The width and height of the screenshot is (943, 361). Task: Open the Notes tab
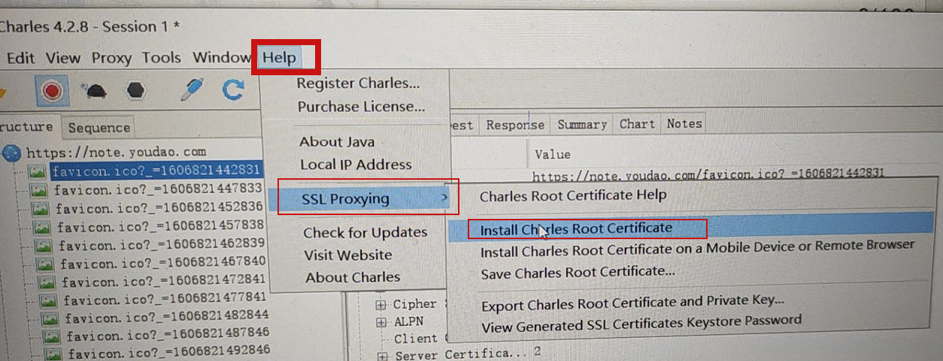(x=684, y=123)
